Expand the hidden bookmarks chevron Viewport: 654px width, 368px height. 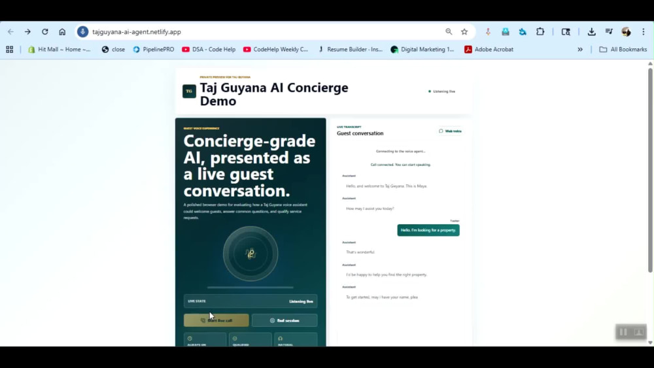[x=580, y=49]
